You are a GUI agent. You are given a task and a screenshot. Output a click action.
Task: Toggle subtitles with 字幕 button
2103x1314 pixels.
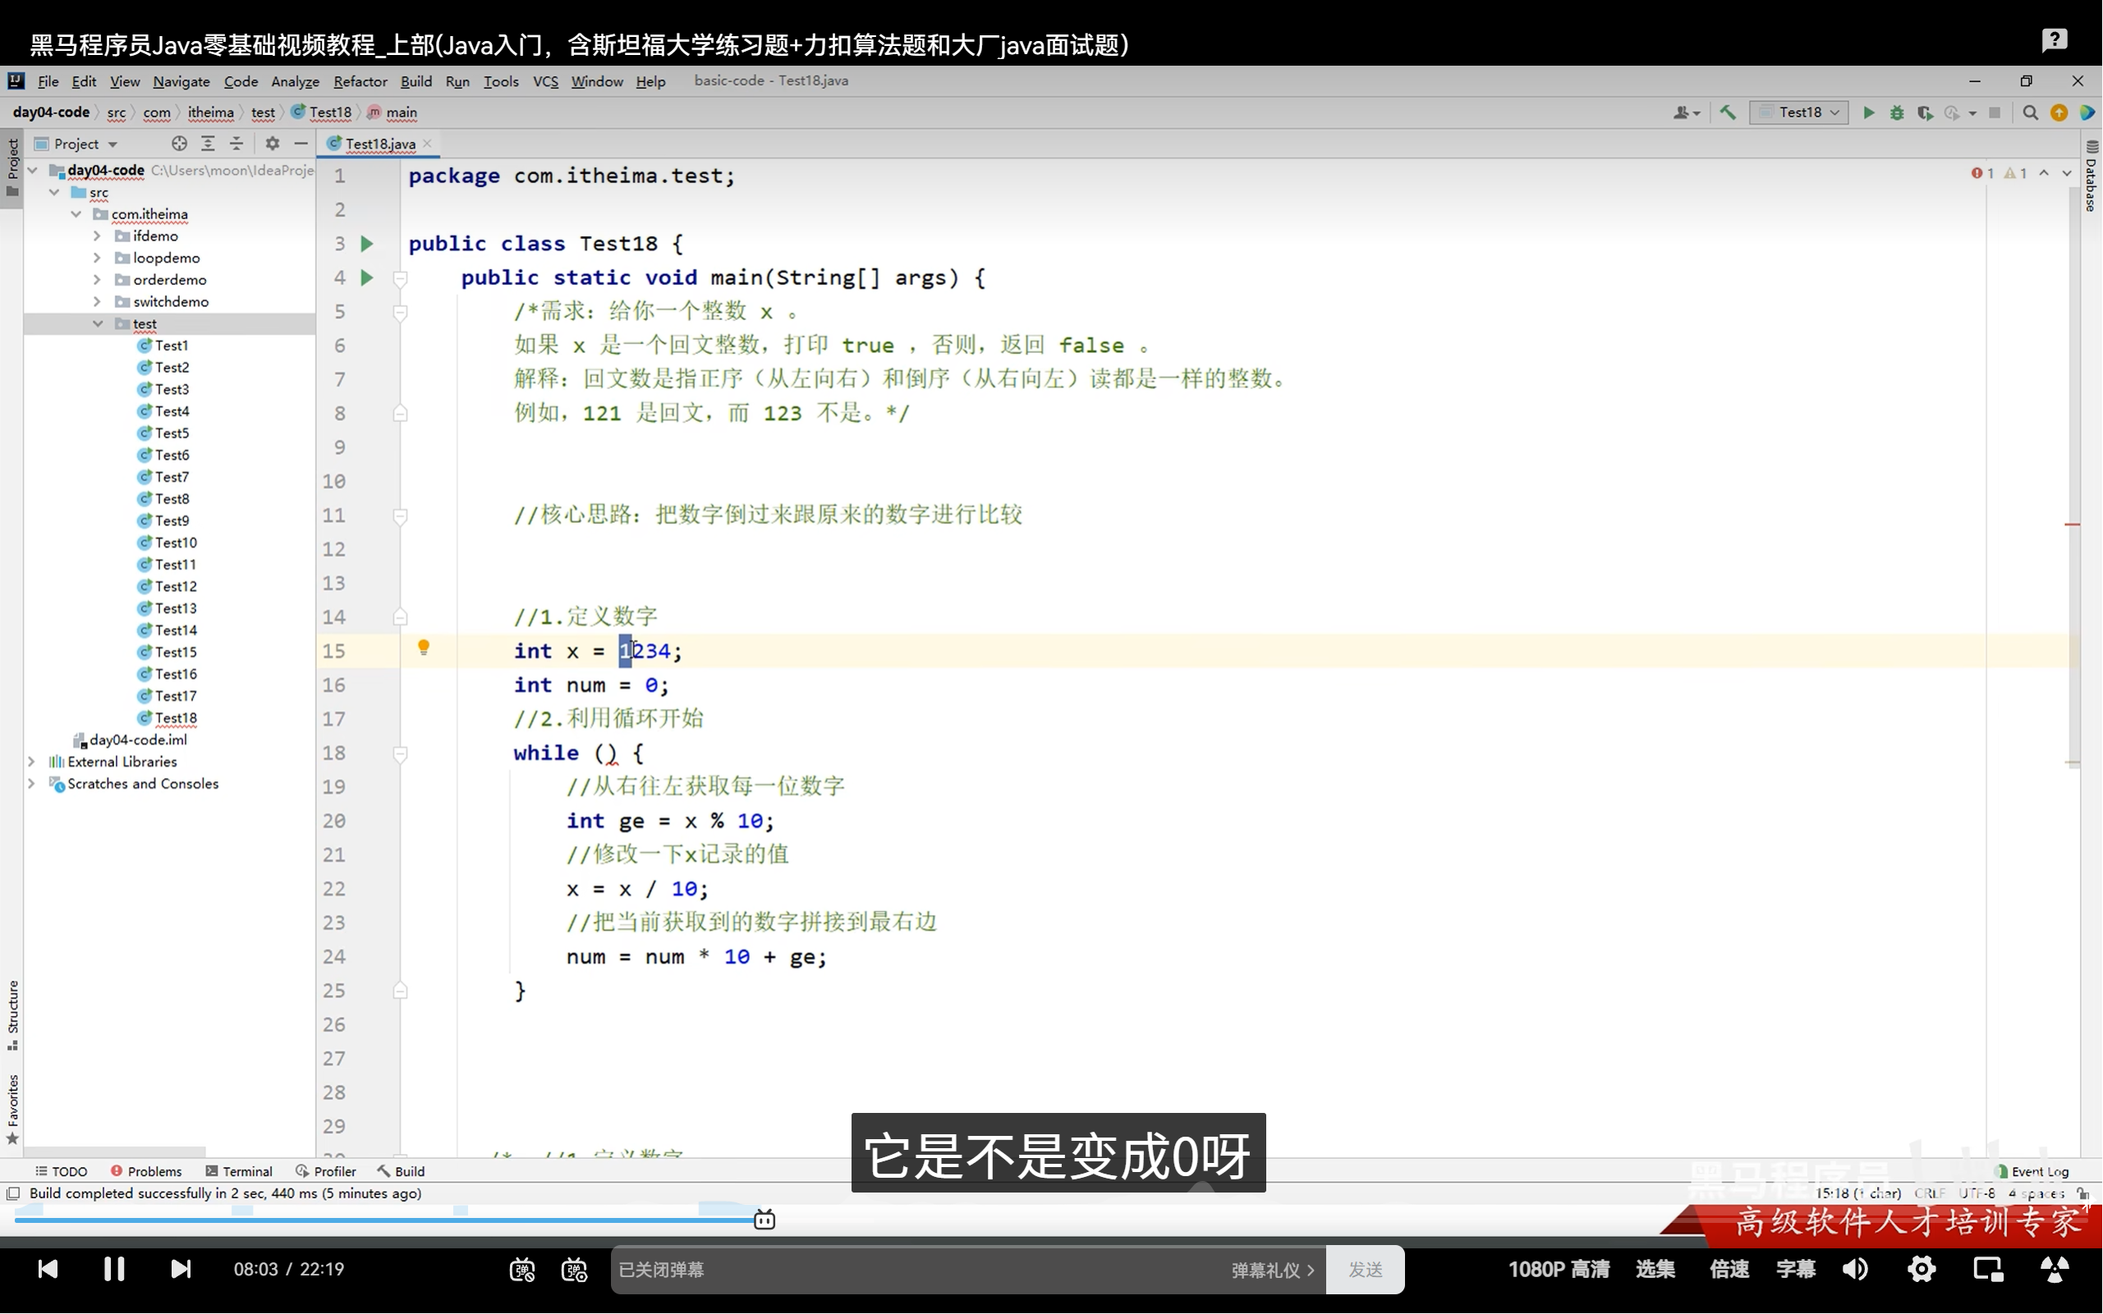coord(1794,1269)
